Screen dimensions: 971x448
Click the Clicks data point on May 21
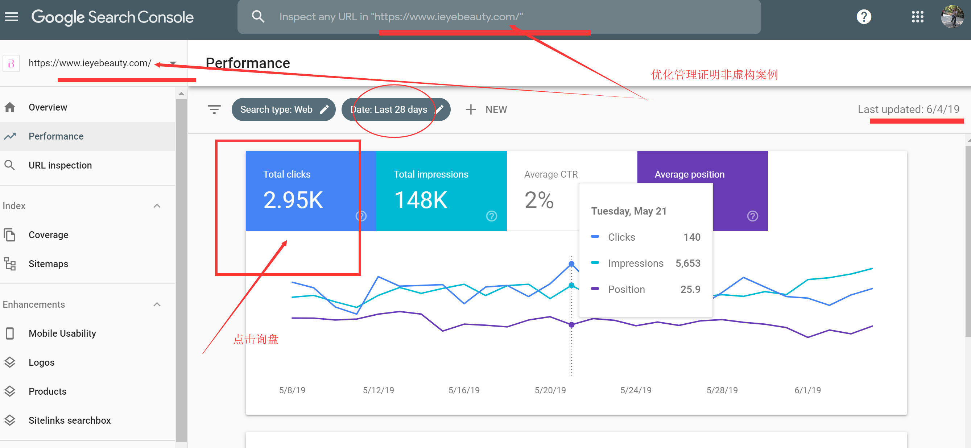click(x=571, y=264)
